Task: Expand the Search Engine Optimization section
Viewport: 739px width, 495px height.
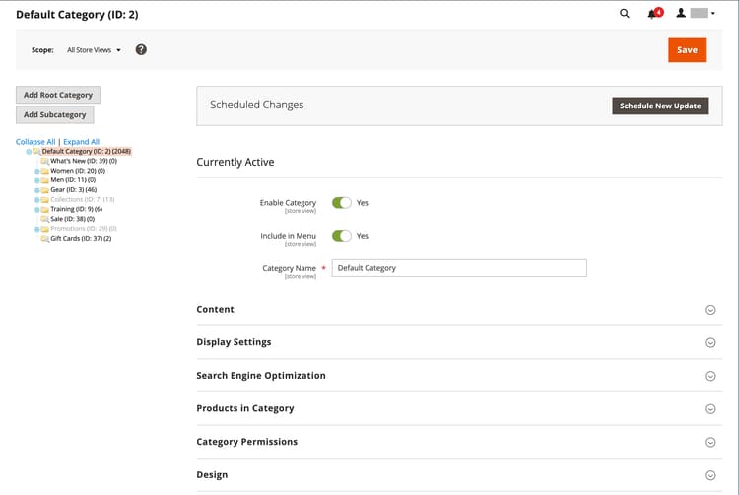Action: [459, 376]
